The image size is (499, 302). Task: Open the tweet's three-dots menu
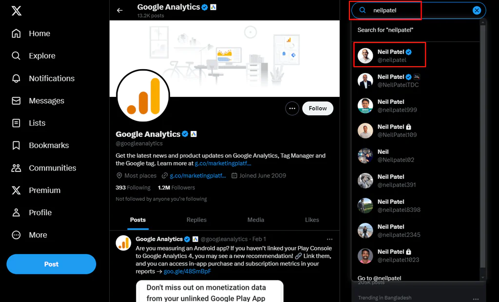330,239
